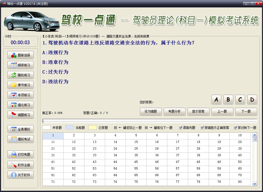The width and height of the screenshot is (263, 192).
Task: Start 顺序练习 sequential practice mode
Action: click(x=20, y=65)
